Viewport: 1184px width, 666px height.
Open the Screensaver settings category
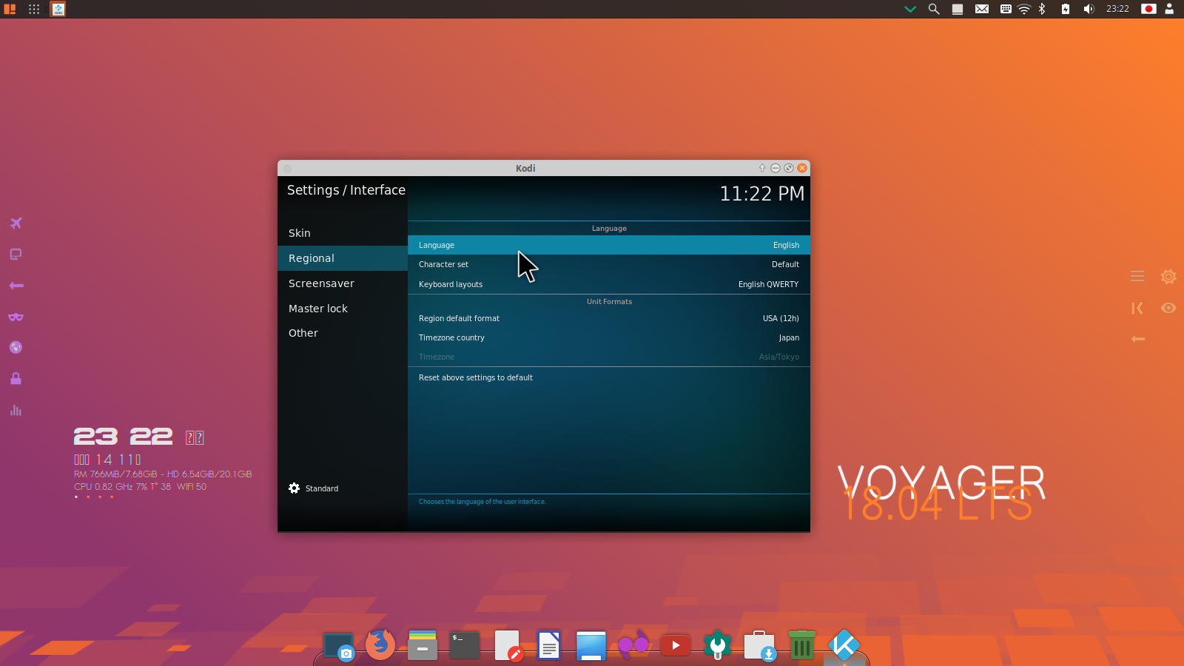[x=343, y=283]
